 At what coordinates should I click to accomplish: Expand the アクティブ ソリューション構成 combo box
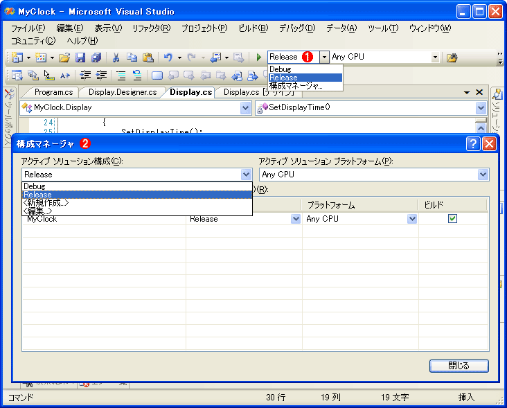pos(246,175)
